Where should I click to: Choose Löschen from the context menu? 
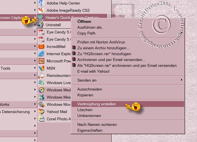point(128,110)
